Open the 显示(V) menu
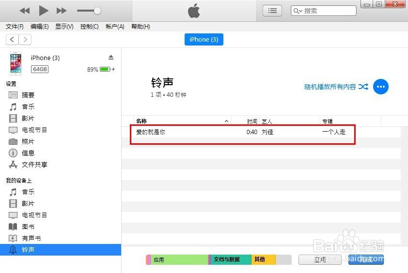 tap(64, 27)
